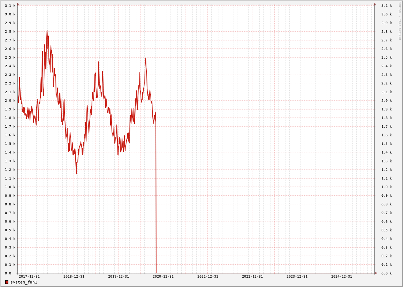Click the 0.0 k label on right axis
The width and height of the screenshot is (403, 287).
point(387,273)
